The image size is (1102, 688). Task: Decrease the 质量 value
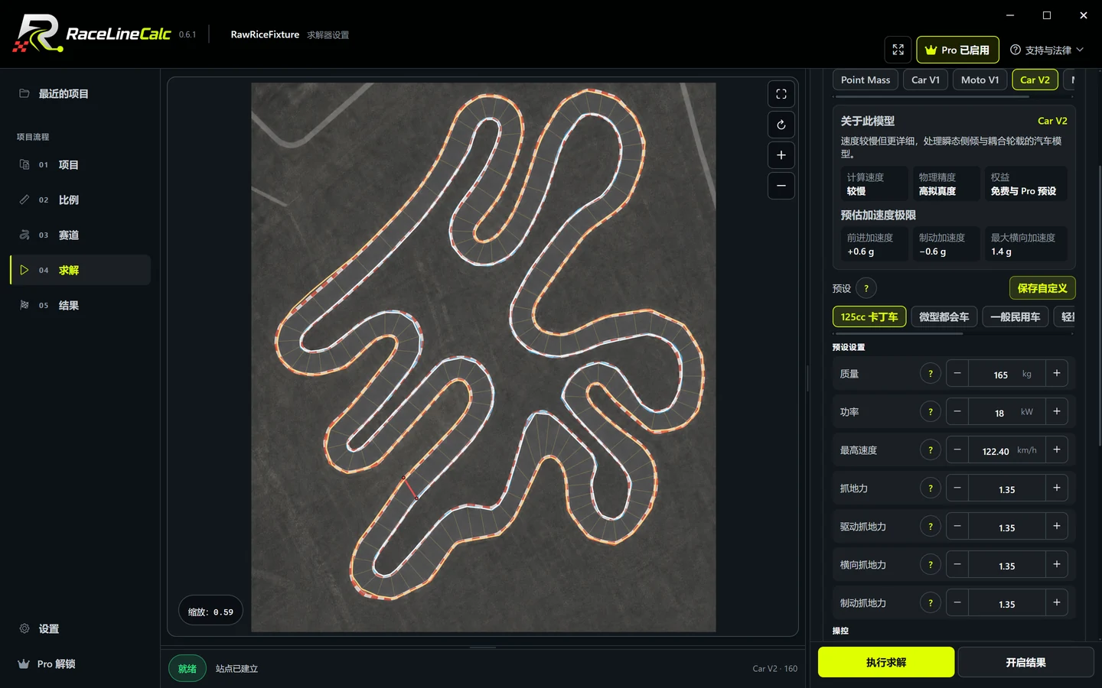coord(957,373)
